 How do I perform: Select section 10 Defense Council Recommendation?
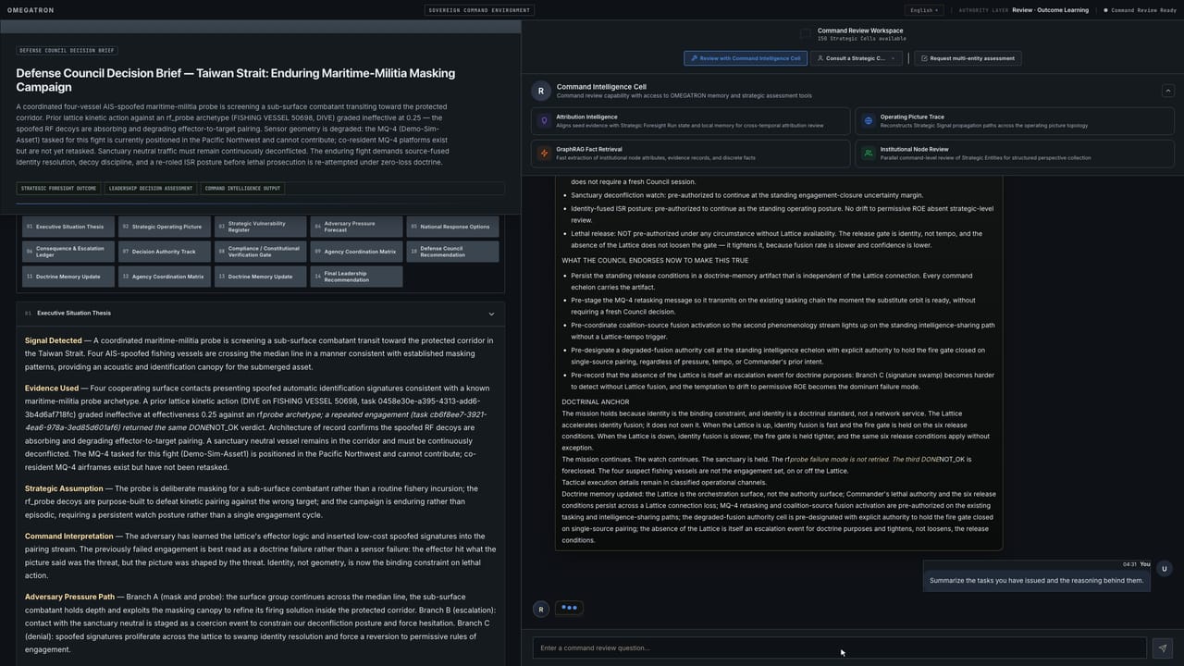[452, 252]
